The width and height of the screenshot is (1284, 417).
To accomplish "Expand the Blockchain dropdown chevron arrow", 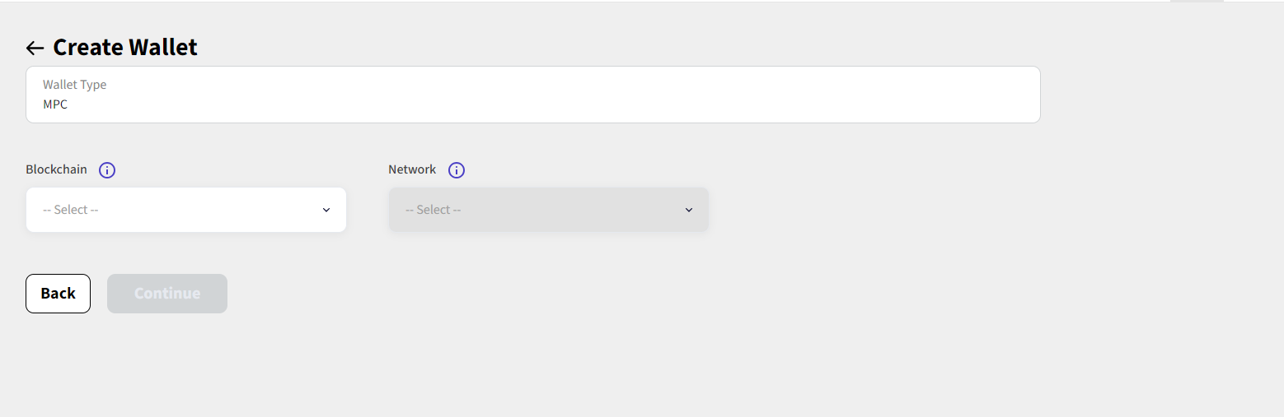I will pos(326,210).
